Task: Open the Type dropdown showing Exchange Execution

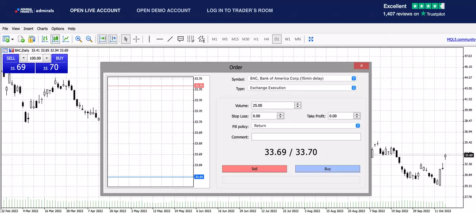Action: (302, 88)
